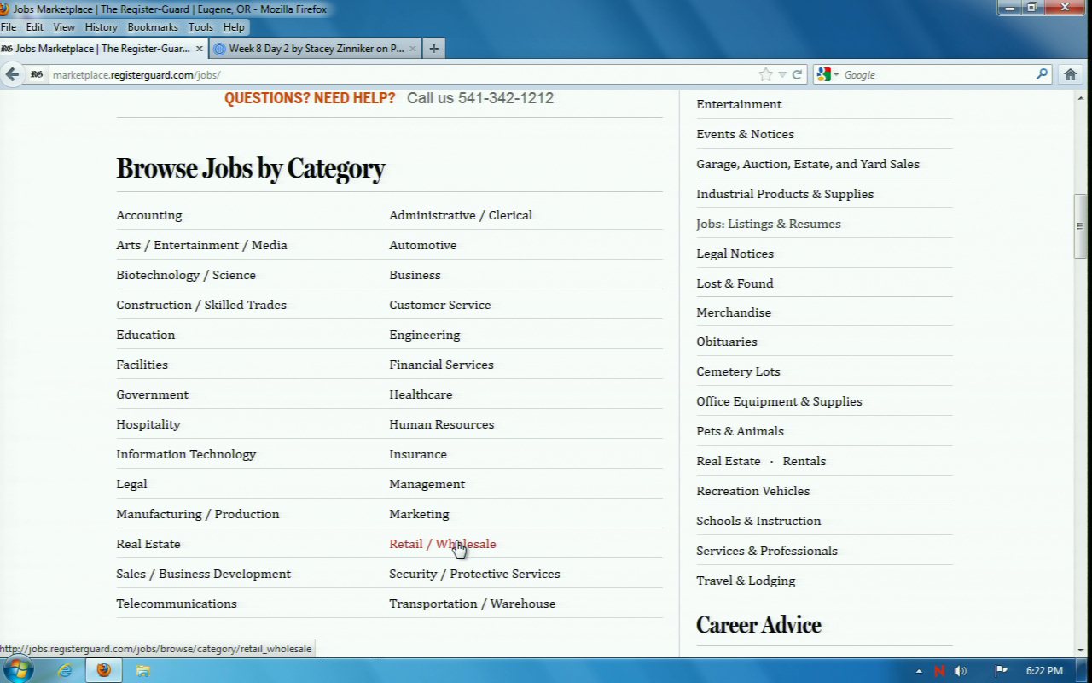Screen dimensions: 1092x683
Task: Expand the URL history dropdown arrow
Action: 782,74
